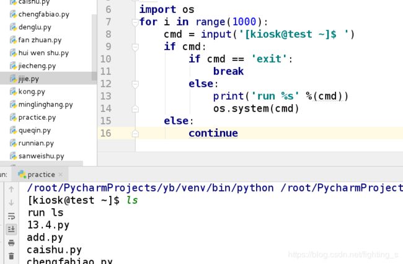Click the up stack trace arrow
The height and width of the screenshot is (264, 403).
click(11, 188)
